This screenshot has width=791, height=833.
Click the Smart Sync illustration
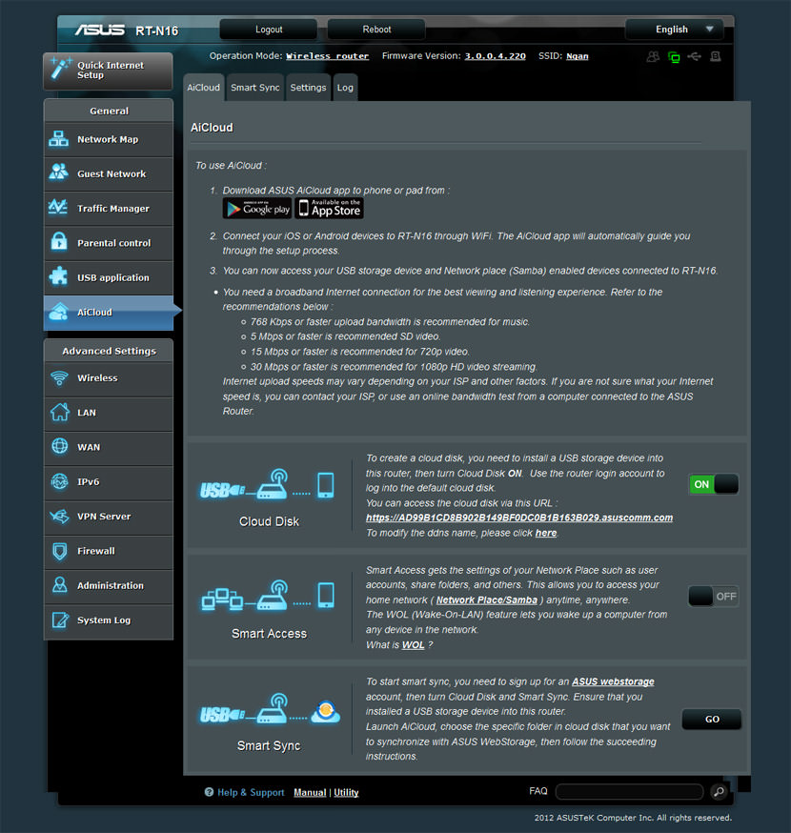tap(270, 709)
